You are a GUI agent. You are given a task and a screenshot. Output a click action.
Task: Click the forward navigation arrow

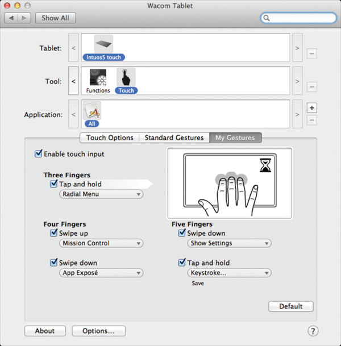24,18
